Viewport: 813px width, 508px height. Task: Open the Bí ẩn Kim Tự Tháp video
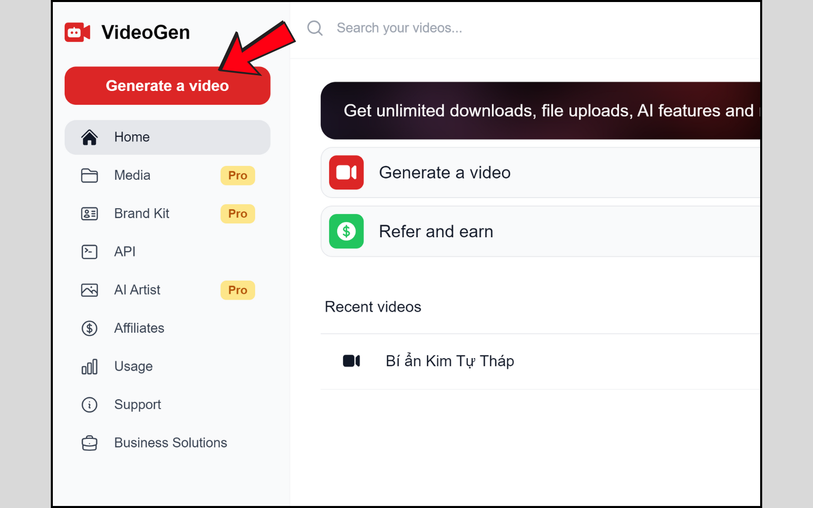coord(541,361)
